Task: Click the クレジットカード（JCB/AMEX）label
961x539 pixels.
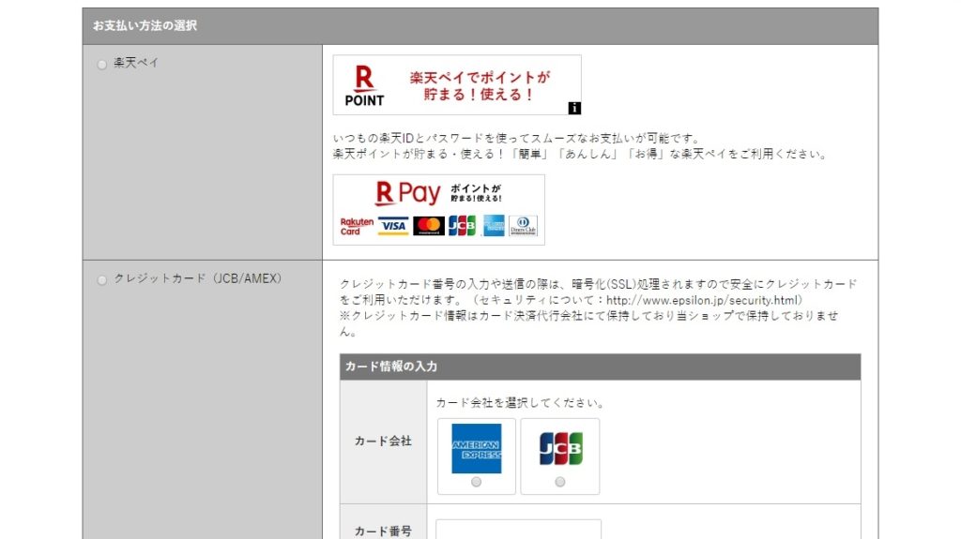Action: coord(197,278)
